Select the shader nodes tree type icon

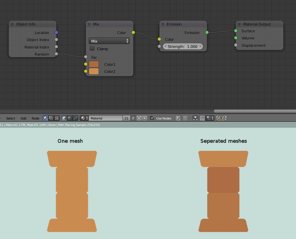click(46, 118)
